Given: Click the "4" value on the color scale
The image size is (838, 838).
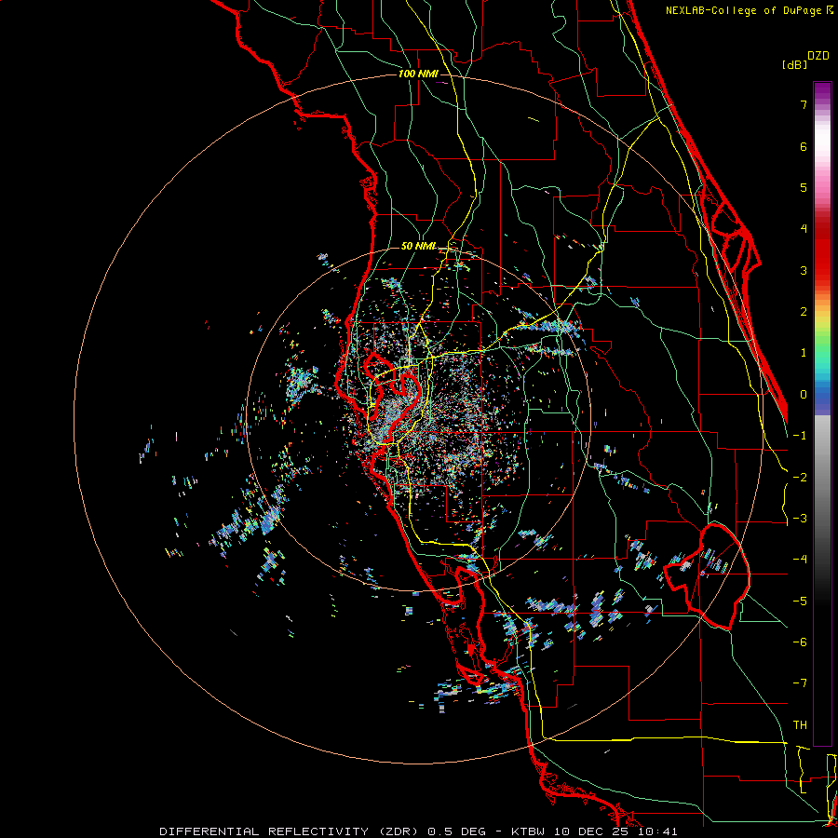Looking at the screenshot, I should (804, 229).
